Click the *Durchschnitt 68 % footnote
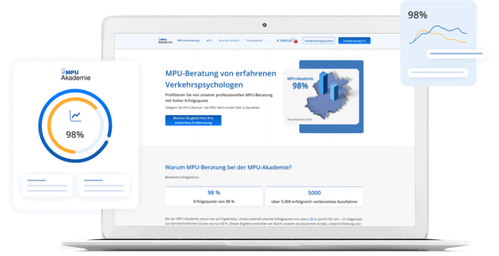Image resolution: width=499 pixels, height=256 pixels. point(299,120)
